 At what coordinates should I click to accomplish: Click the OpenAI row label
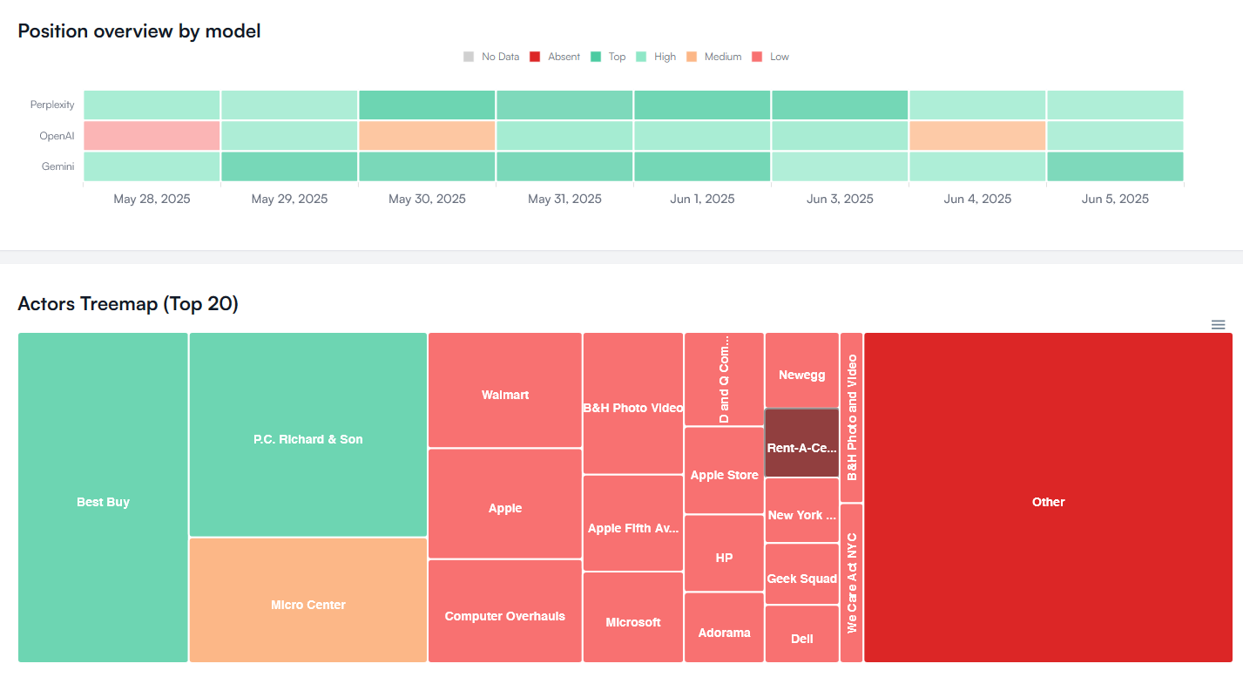tap(57, 136)
